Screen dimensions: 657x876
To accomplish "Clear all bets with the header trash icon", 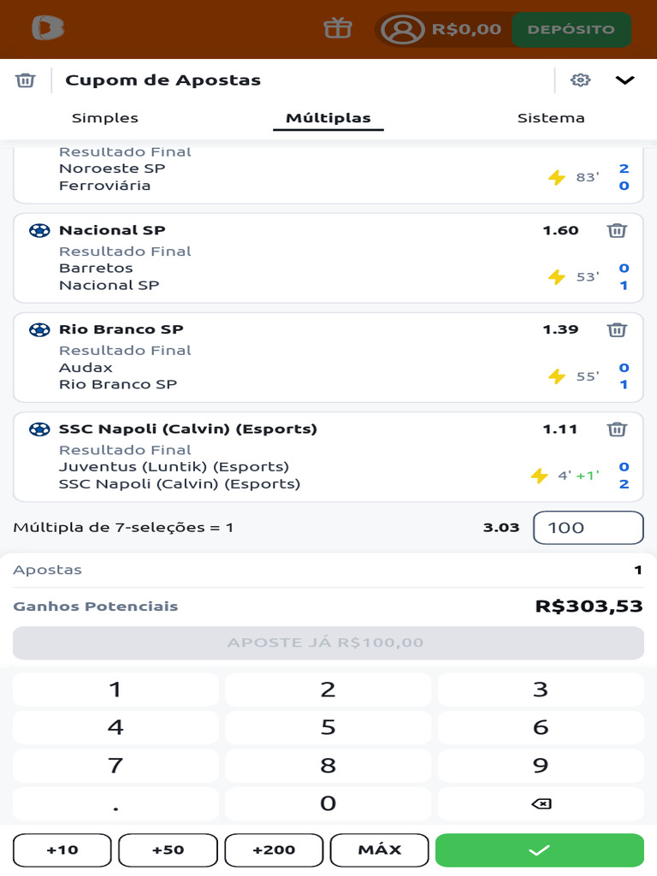I will pyautogui.click(x=25, y=80).
